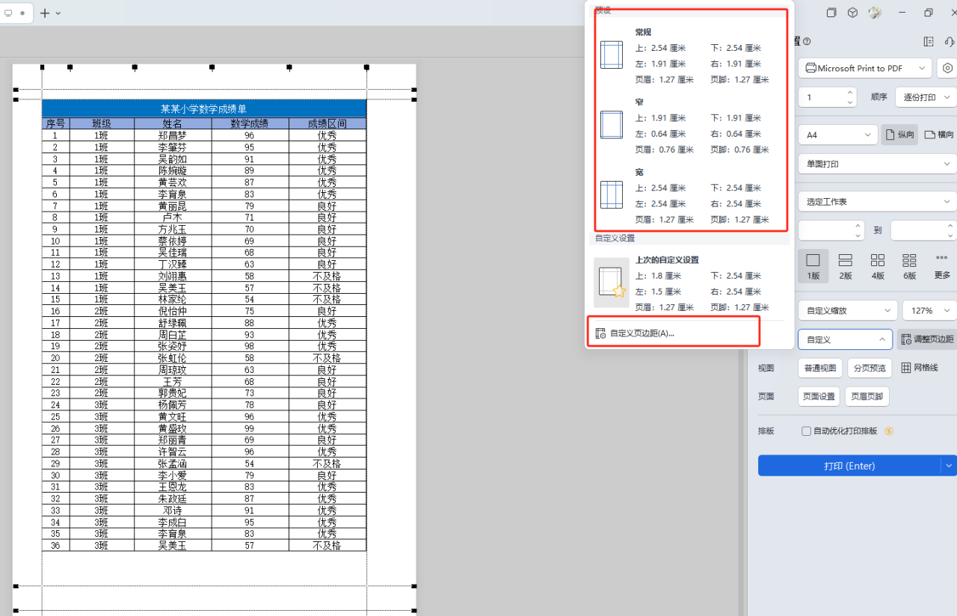The width and height of the screenshot is (957, 616).
Task: Open the new tab dropdown chevron
Action: tap(58, 13)
